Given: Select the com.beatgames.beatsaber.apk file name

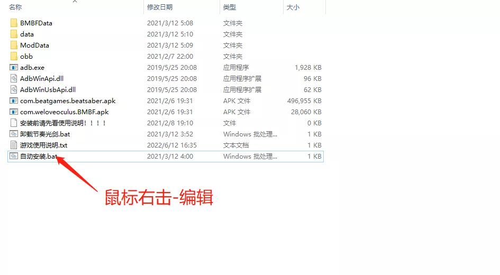Looking at the screenshot, I should pos(68,100).
